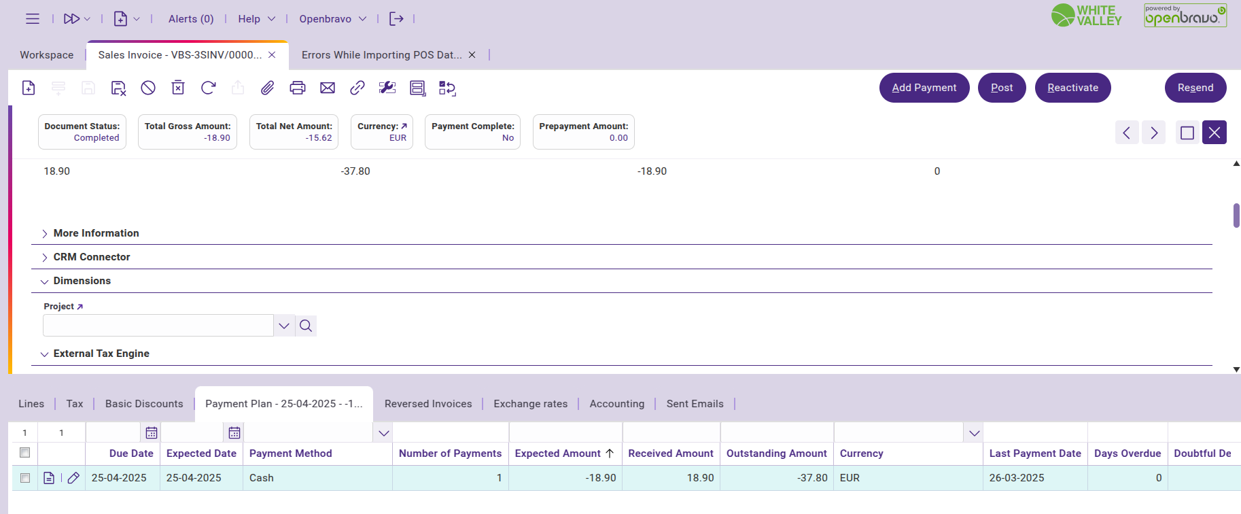Click the edit pencil icon in payment row
The width and height of the screenshot is (1241, 514).
click(x=73, y=478)
